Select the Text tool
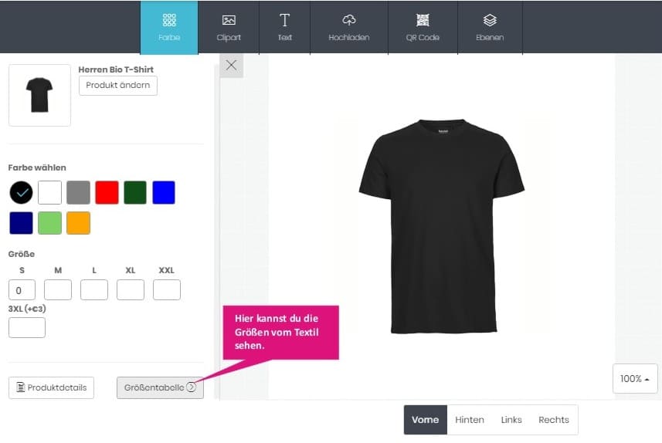 (x=284, y=27)
